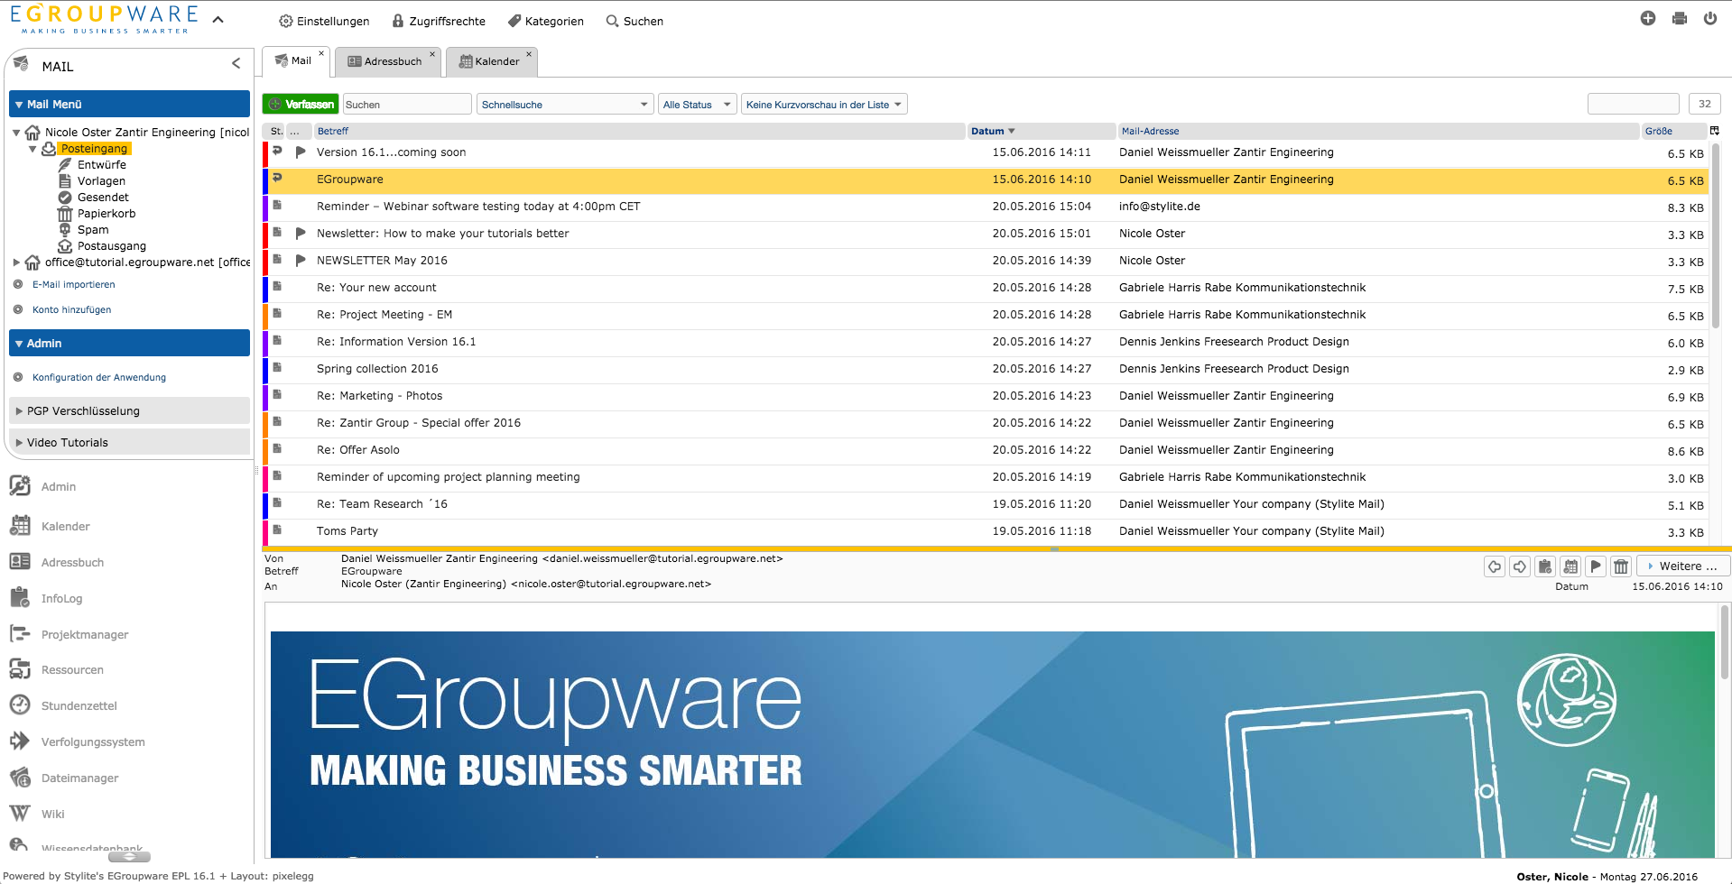Forward the open email using the forward icon

click(x=1521, y=566)
